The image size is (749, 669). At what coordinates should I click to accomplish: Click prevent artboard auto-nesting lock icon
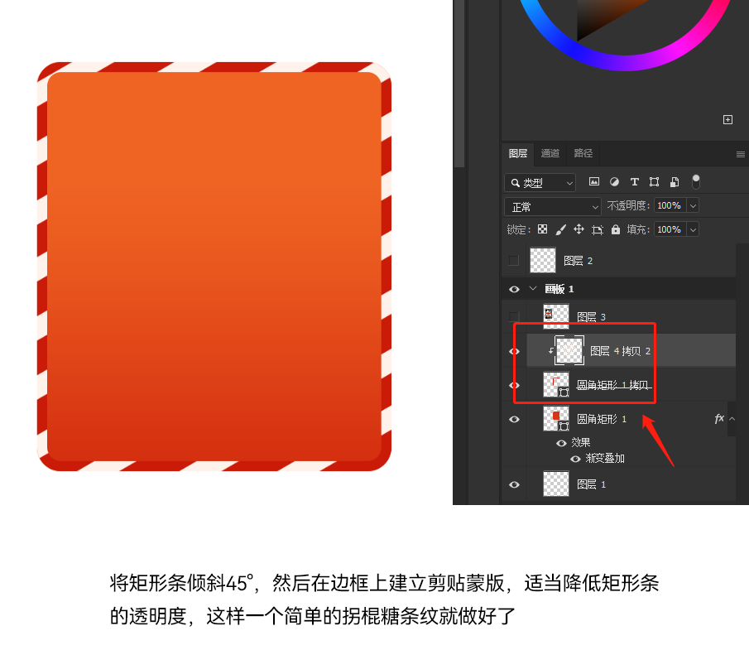[x=597, y=230]
